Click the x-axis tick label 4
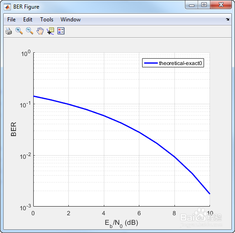This screenshot has height=233, width=235. pos(103,213)
